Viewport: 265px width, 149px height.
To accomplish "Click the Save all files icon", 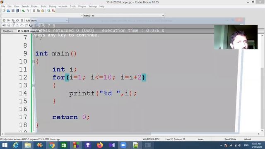I will click(17, 11).
